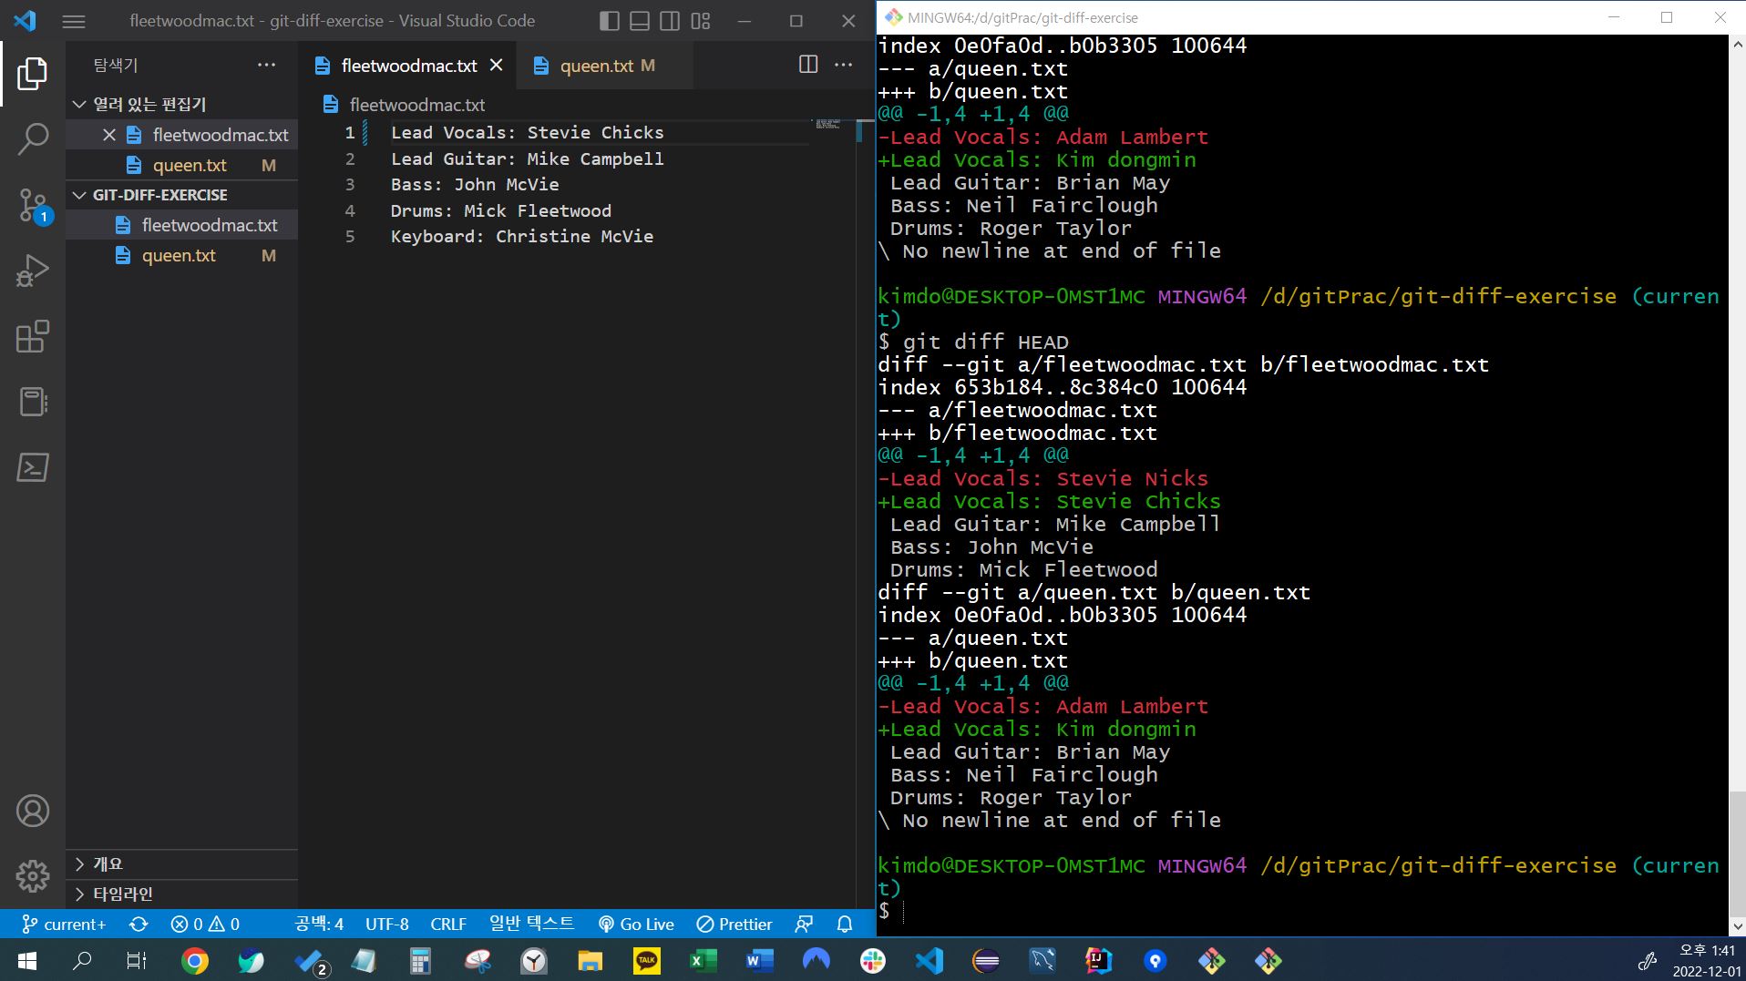The width and height of the screenshot is (1746, 981).
Task: Open Word from the taskbar
Action: (x=760, y=960)
